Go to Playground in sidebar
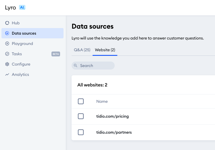Image resolution: width=215 pixels, height=150 pixels. 32,44
